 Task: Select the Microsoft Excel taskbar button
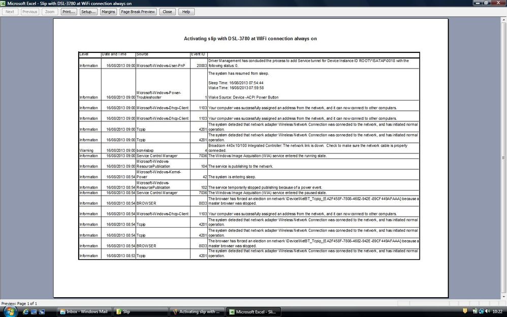tap(253, 312)
